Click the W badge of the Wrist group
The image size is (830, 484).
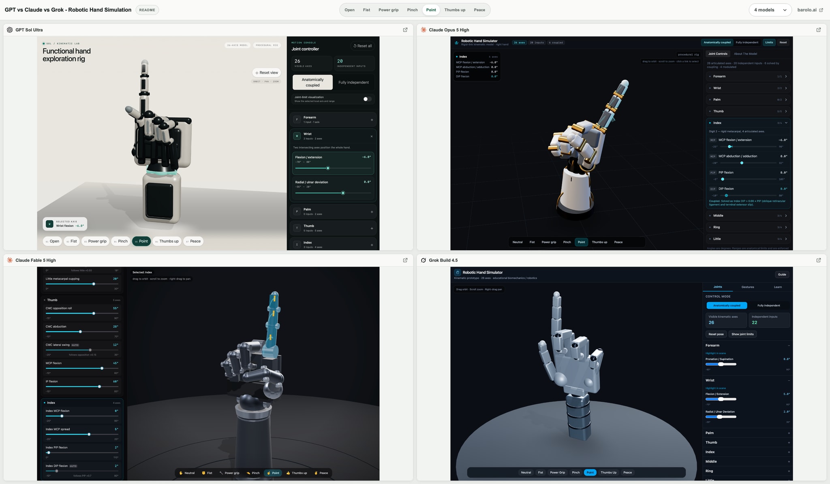[x=297, y=136]
